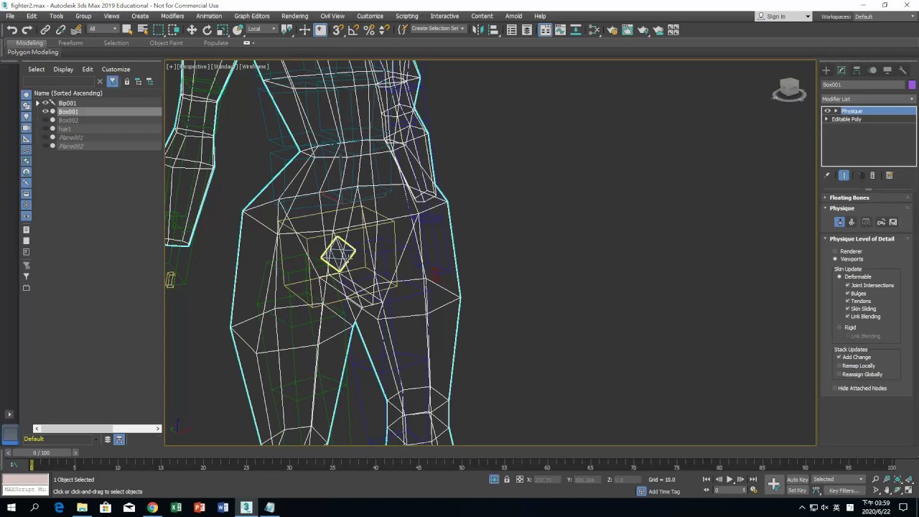Viewport: 919px width, 517px height.
Task: Click Pin Stack icon under modifier list
Action: 826,175
